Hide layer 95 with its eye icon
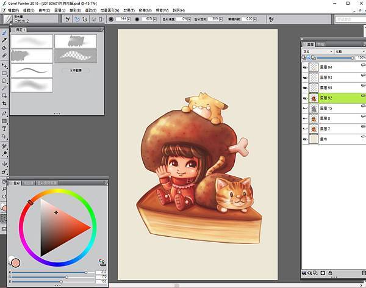This screenshot has width=366, height=288. pos(305,88)
